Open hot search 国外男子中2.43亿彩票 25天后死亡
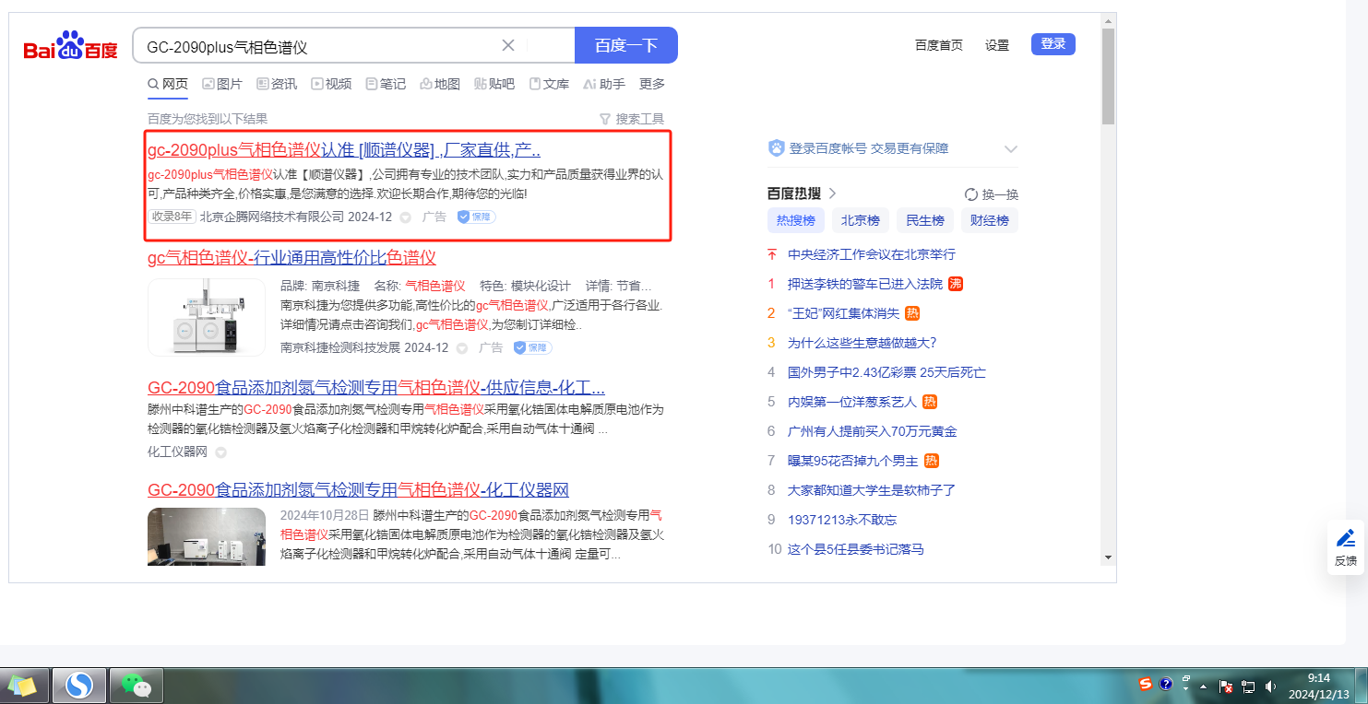Image resolution: width=1368 pixels, height=704 pixels. (886, 372)
